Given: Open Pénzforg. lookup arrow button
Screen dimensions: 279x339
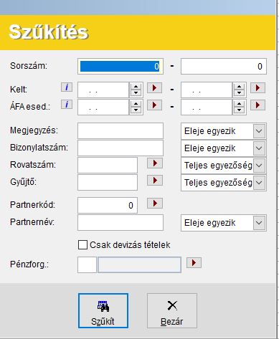Looking at the screenshot, I should pos(194,263).
